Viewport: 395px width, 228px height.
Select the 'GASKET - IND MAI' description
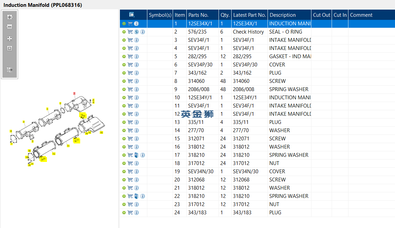290,56
